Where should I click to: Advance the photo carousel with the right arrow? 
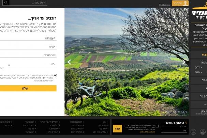pos(184,62)
